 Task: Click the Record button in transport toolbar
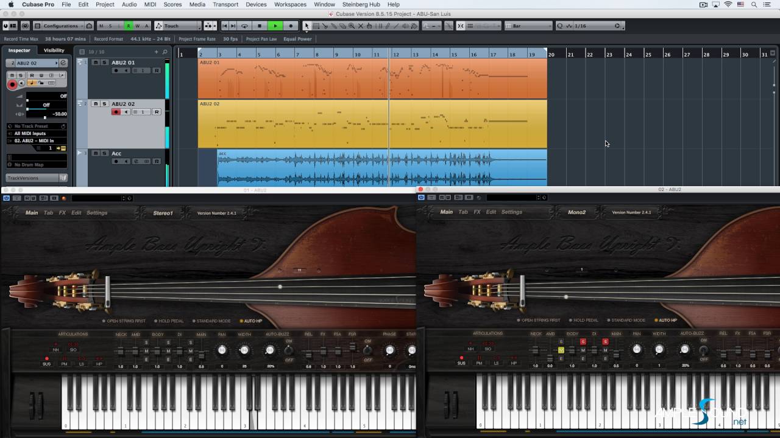(291, 26)
